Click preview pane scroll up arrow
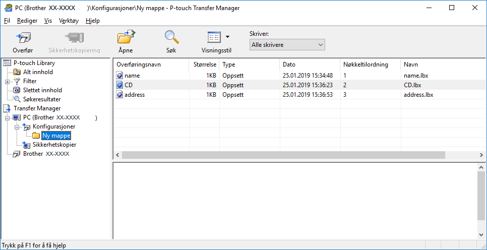 coord(481,167)
